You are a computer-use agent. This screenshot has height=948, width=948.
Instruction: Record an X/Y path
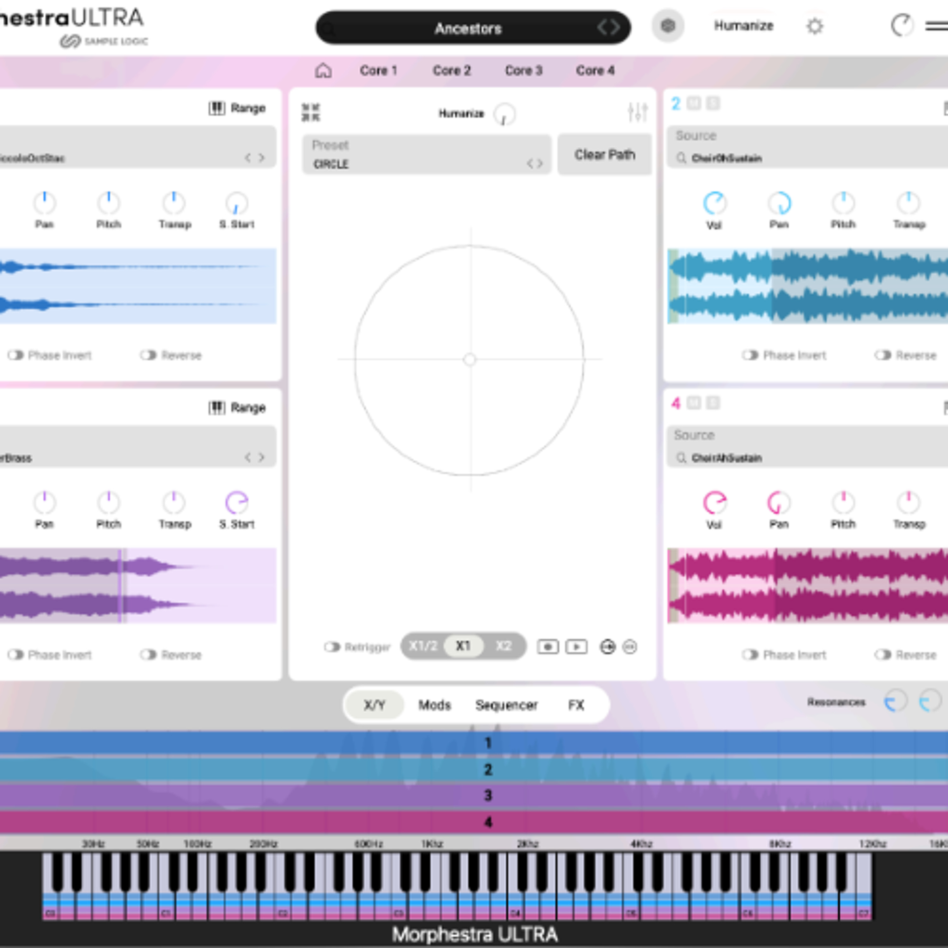(548, 647)
